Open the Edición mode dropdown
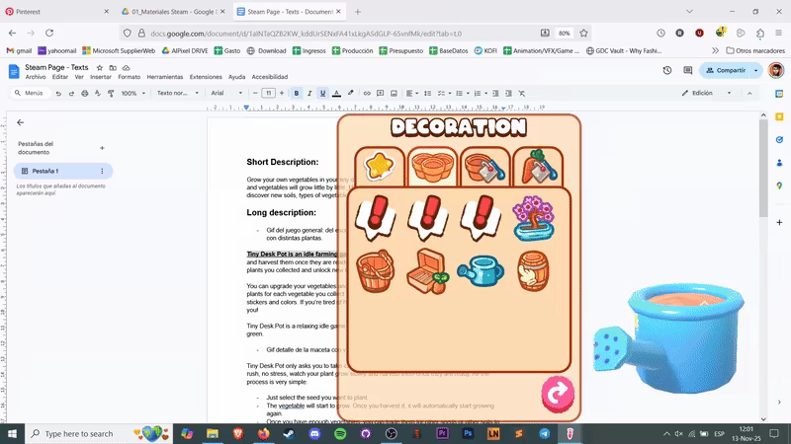Screen dimensions: 791x444 706,93
